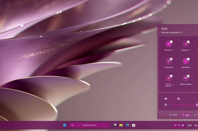The image size is (198, 131).
Task: Unpin the Wi-Fi tile using its badge
Action: (172, 42)
